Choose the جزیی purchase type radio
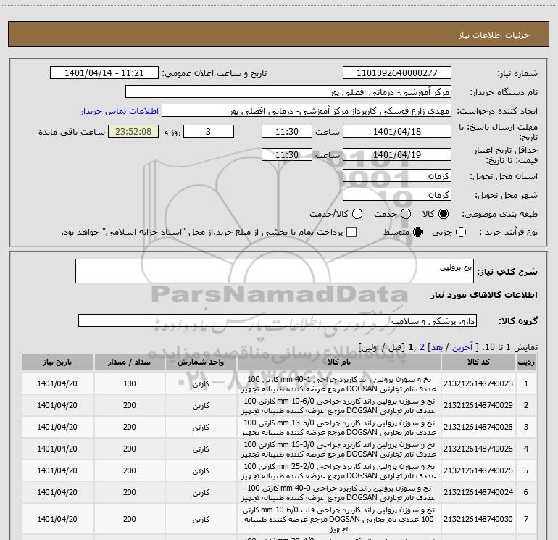558x540 pixels. click(461, 232)
